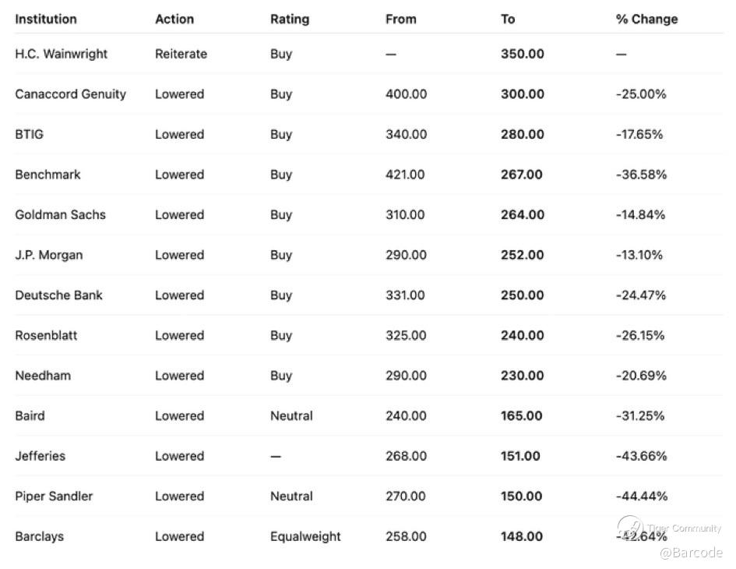736x569 pixels.
Task: Select the From column header
Action: [x=400, y=19]
